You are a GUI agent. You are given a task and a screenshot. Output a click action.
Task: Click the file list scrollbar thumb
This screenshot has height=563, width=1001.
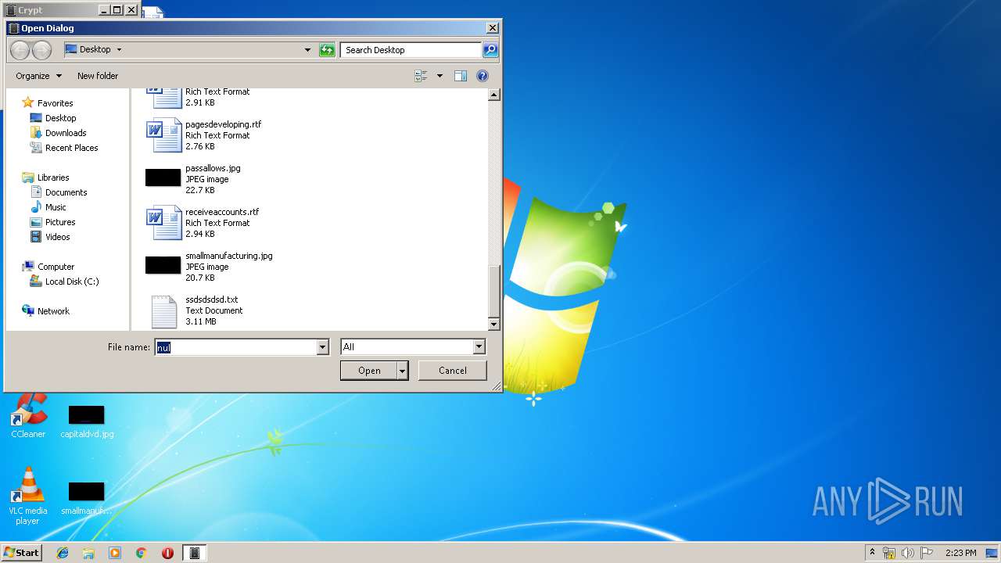click(x=493, y=291)
